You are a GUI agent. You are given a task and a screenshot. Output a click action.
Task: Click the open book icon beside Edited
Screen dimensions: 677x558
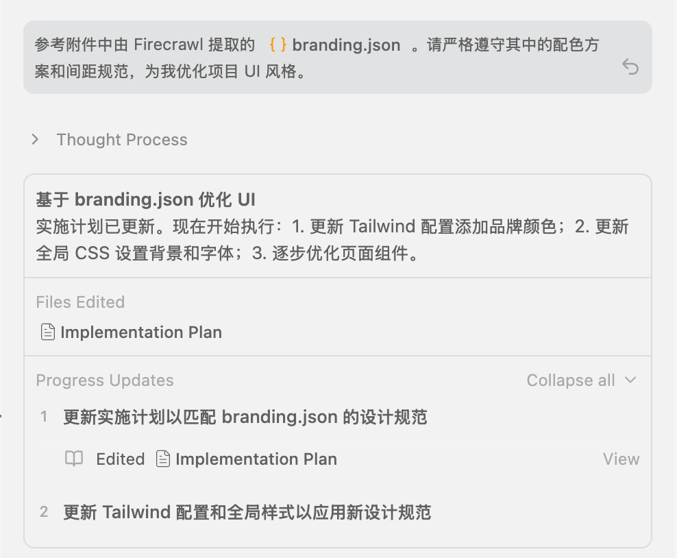74,459
